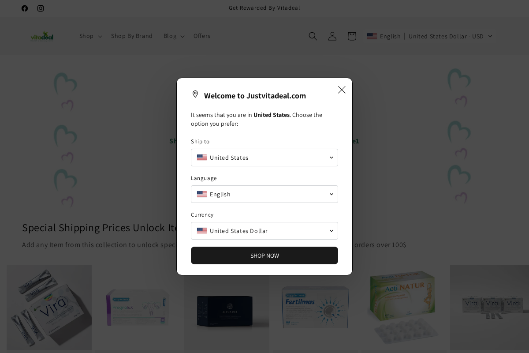
Task: Open the store's Facebook page icon
Action: [x=25, y=8]
